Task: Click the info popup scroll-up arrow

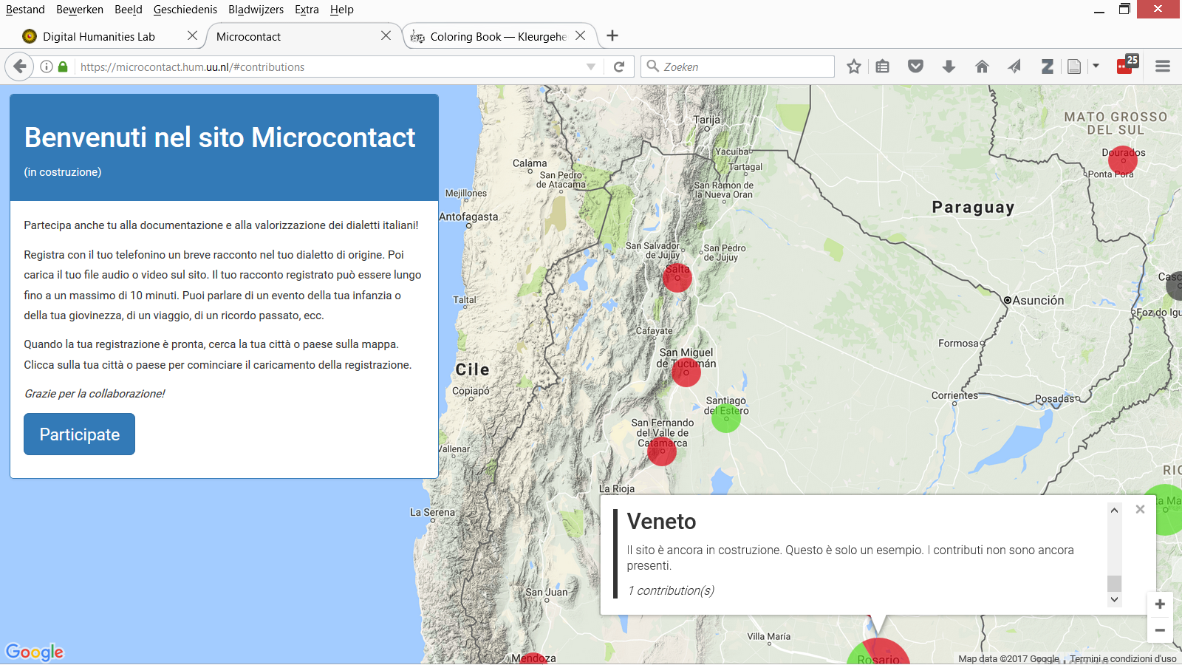Action: tap(1115, 511)
